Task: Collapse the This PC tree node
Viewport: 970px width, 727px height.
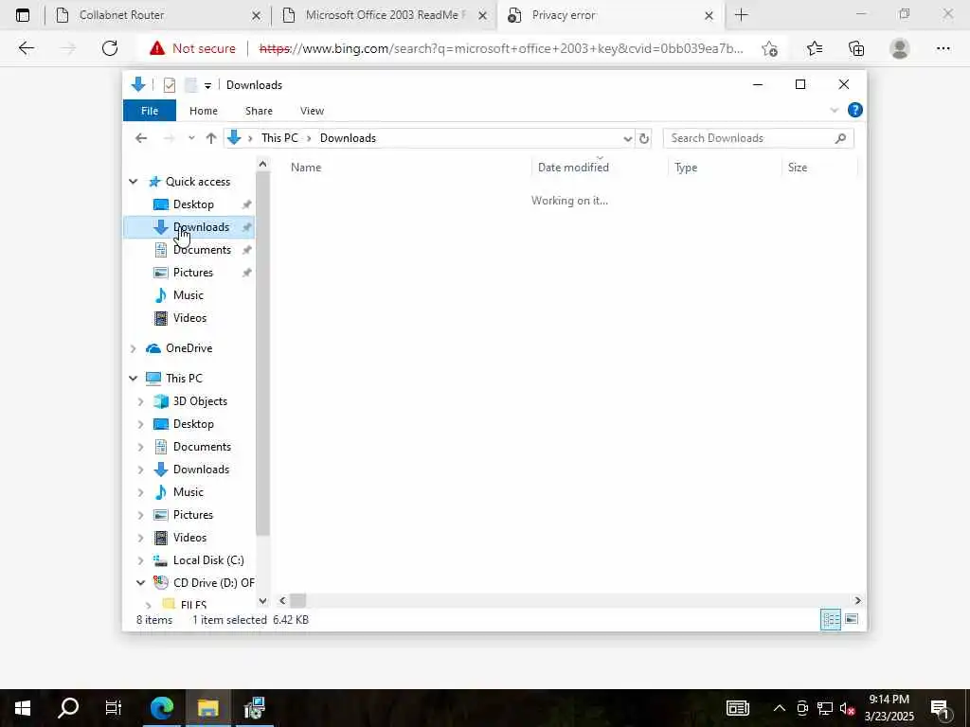Action: tap(133, 379)
